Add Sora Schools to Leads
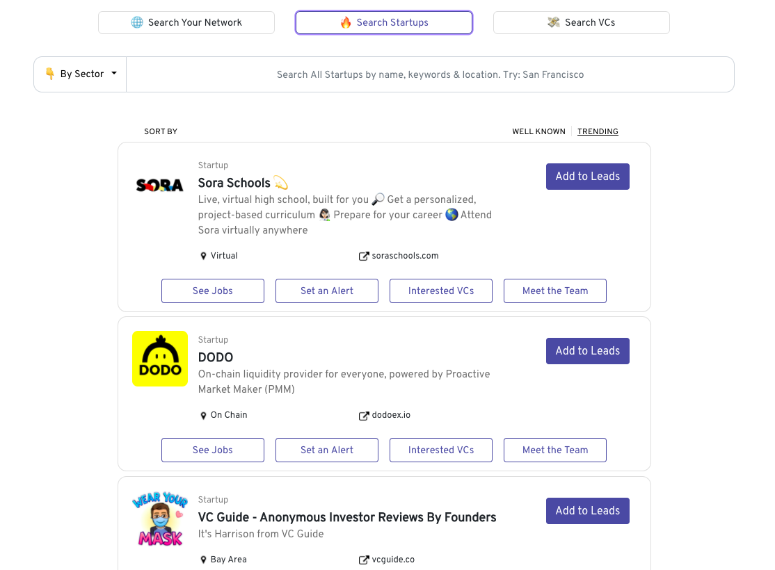Image resolution: width=775 pixels, height=570 pixels. (588, 177)
